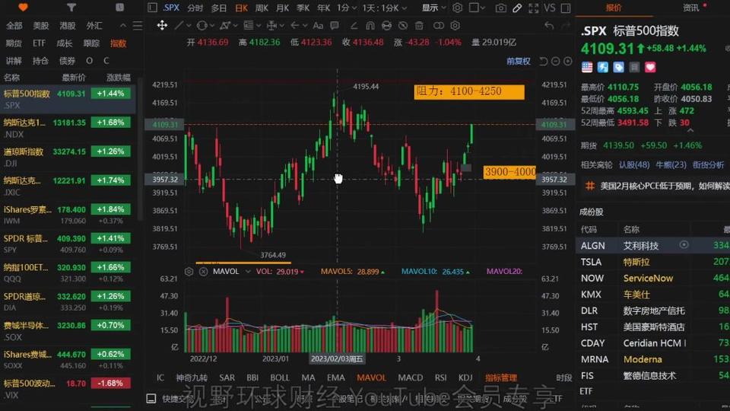Activate the pencil drawing mode icon
Image resolution: width=730 pixels, height=411 pixels.
[x=517, y=8]
